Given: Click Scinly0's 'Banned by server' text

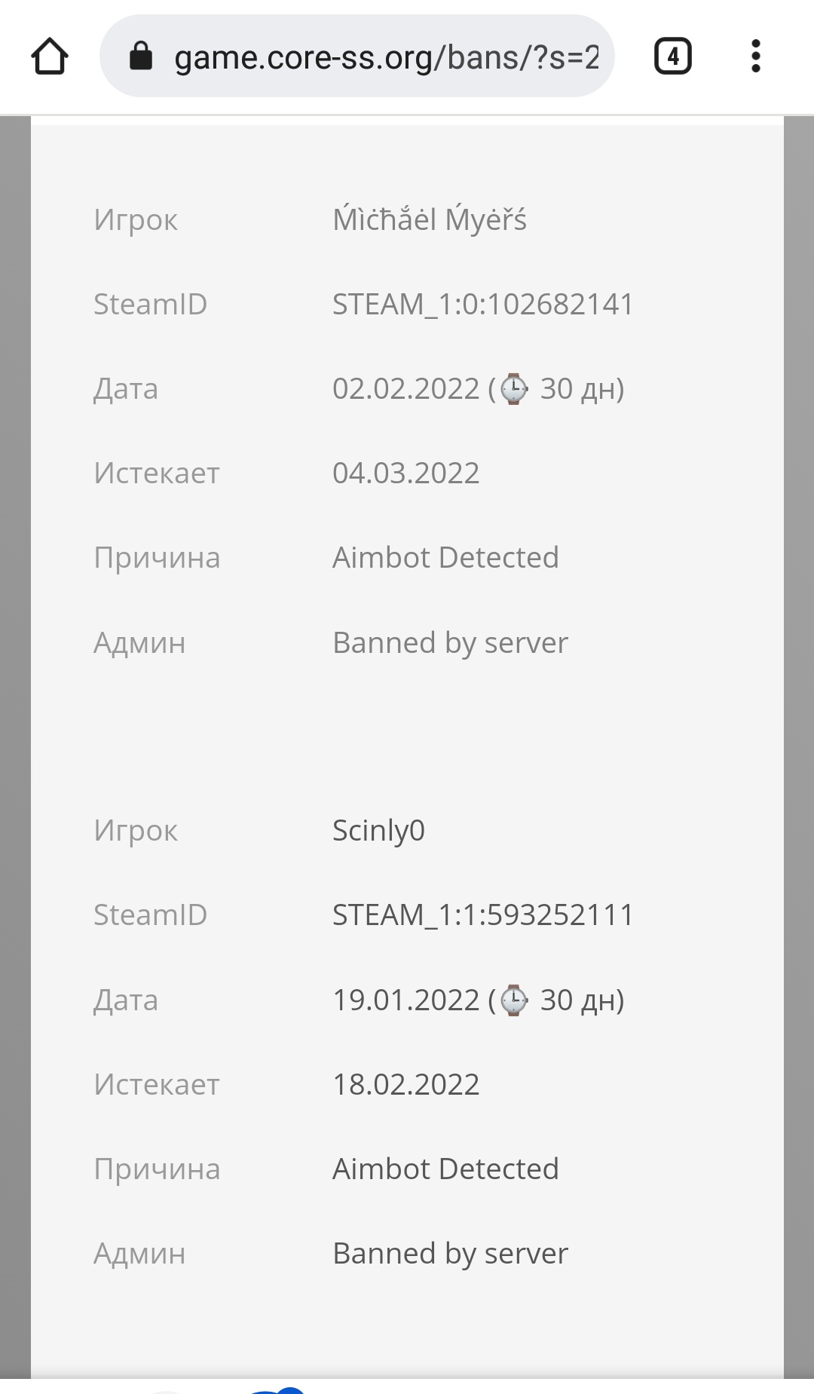Looking at the screenshot, I should (450, 1254).
